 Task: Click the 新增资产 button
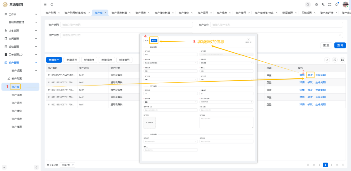pos(54,60)
